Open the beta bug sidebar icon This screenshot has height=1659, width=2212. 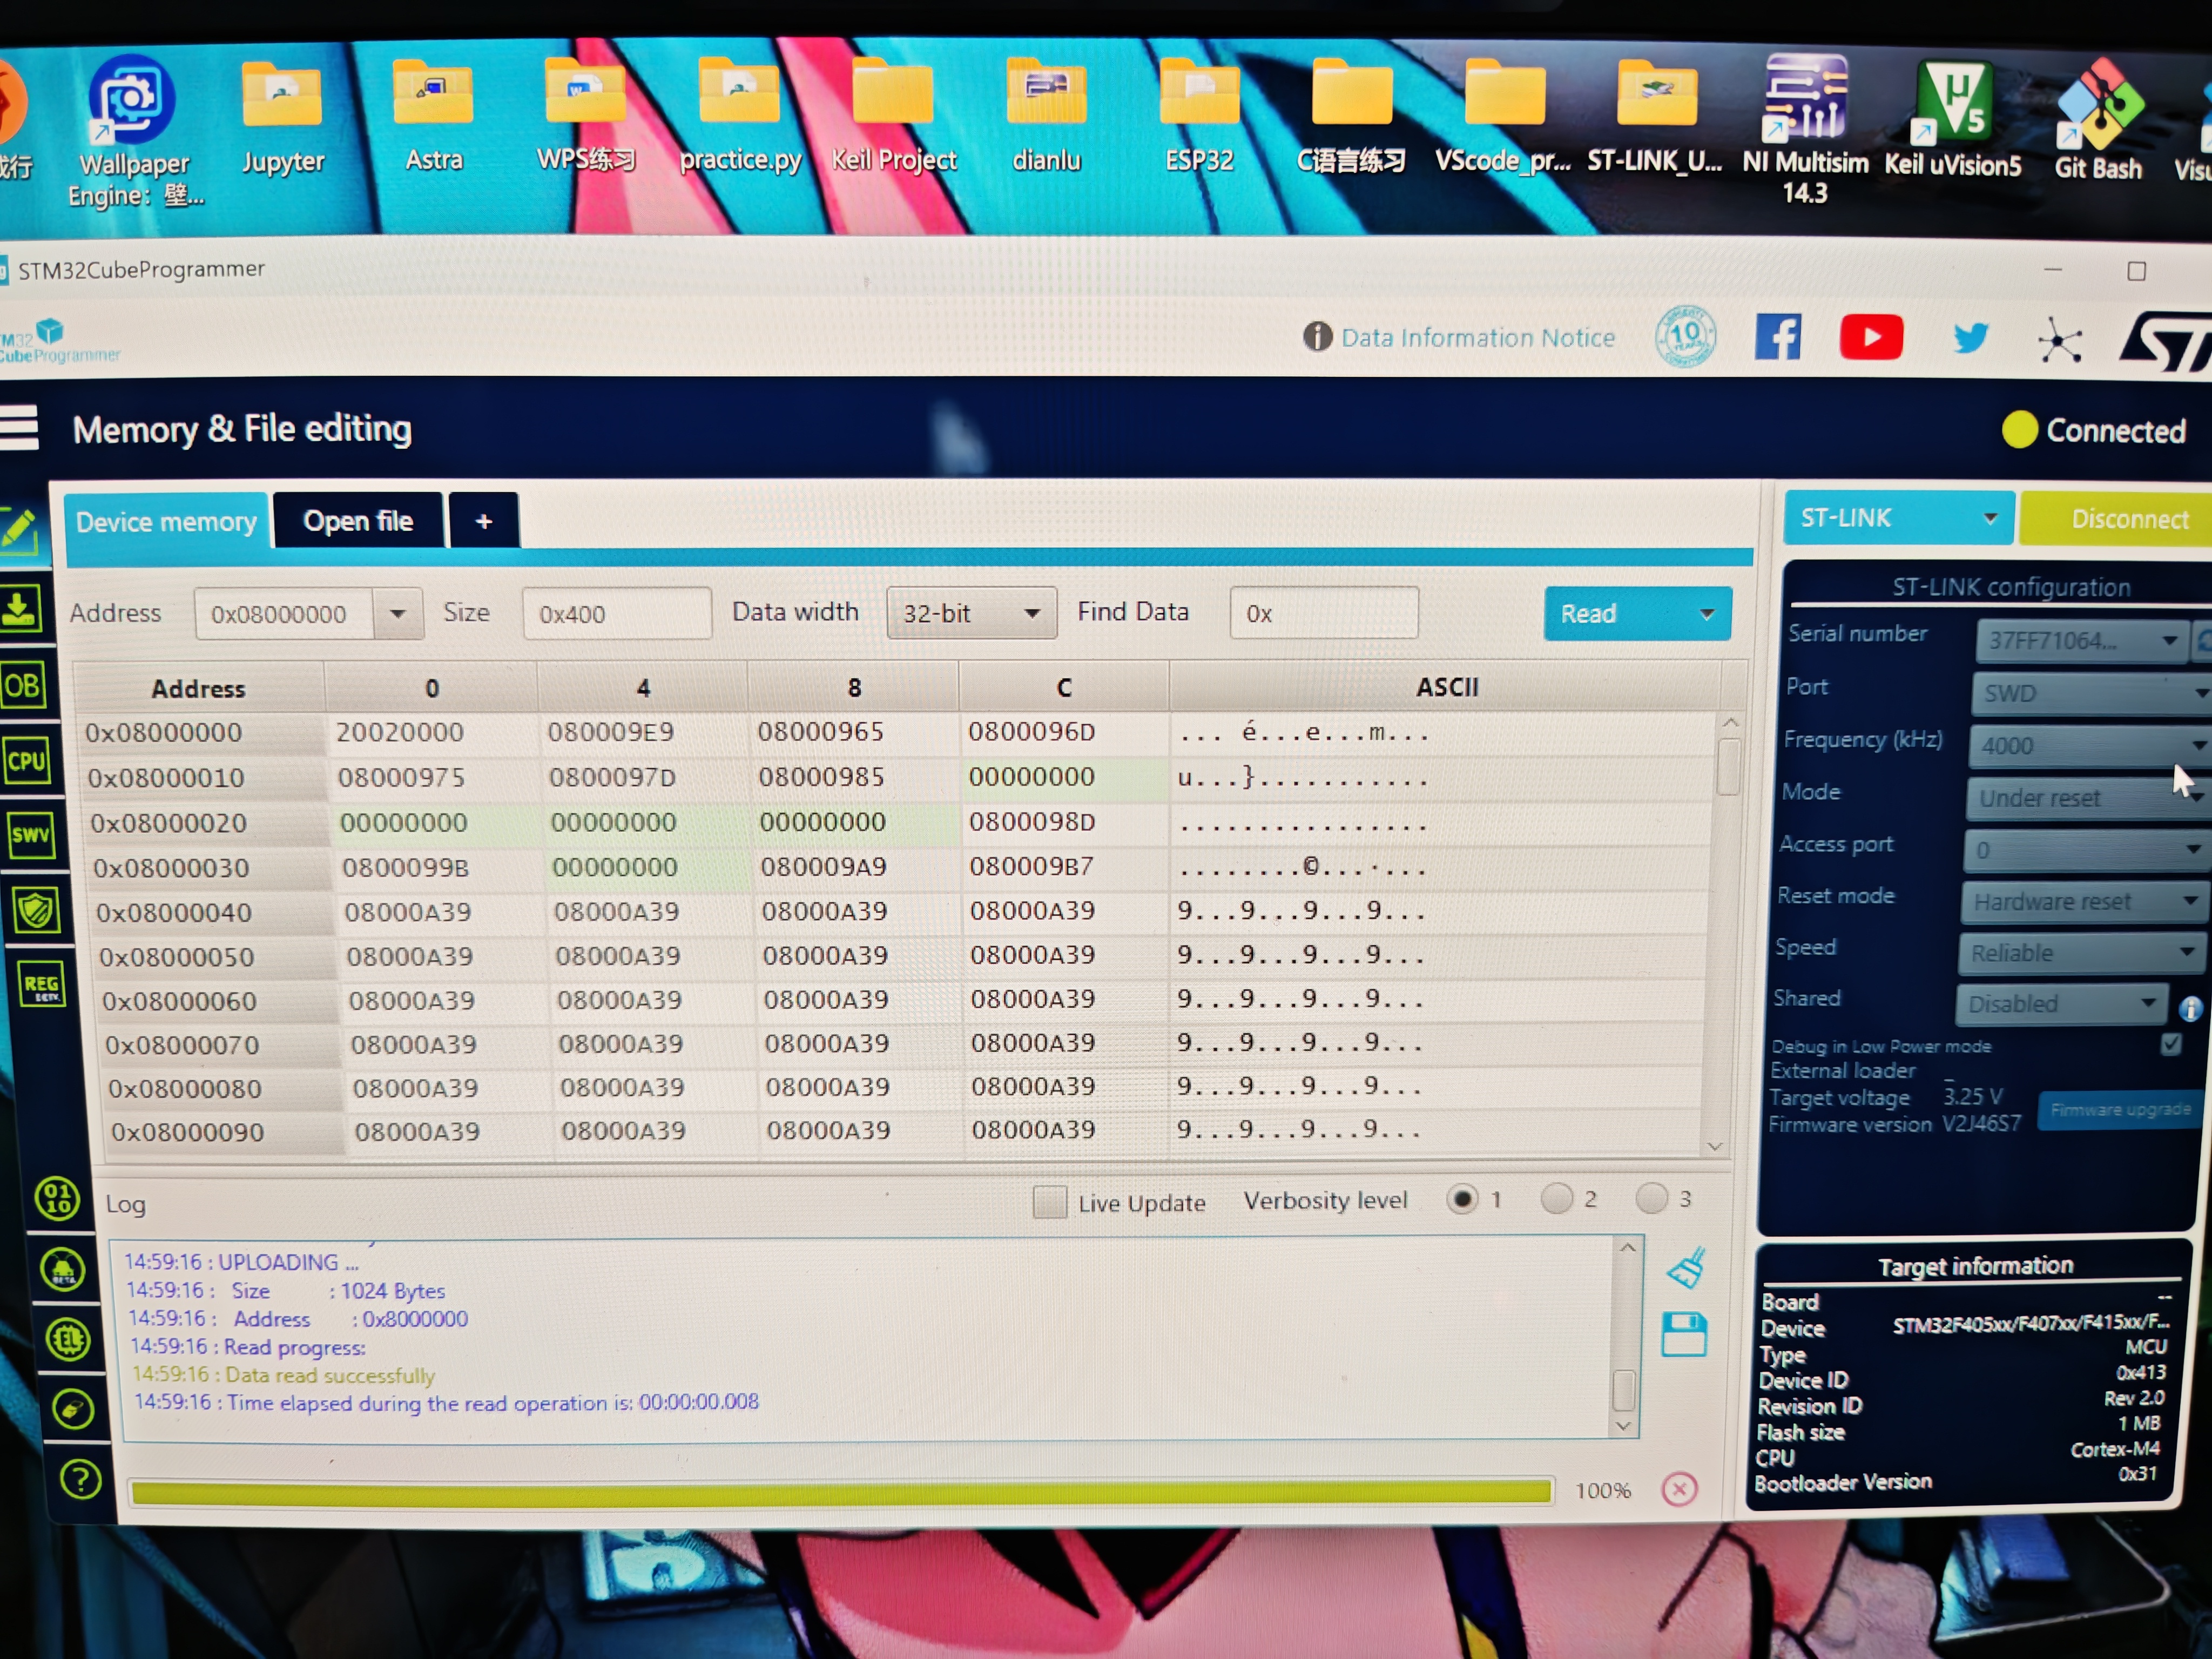click(x=63, y=1269)
